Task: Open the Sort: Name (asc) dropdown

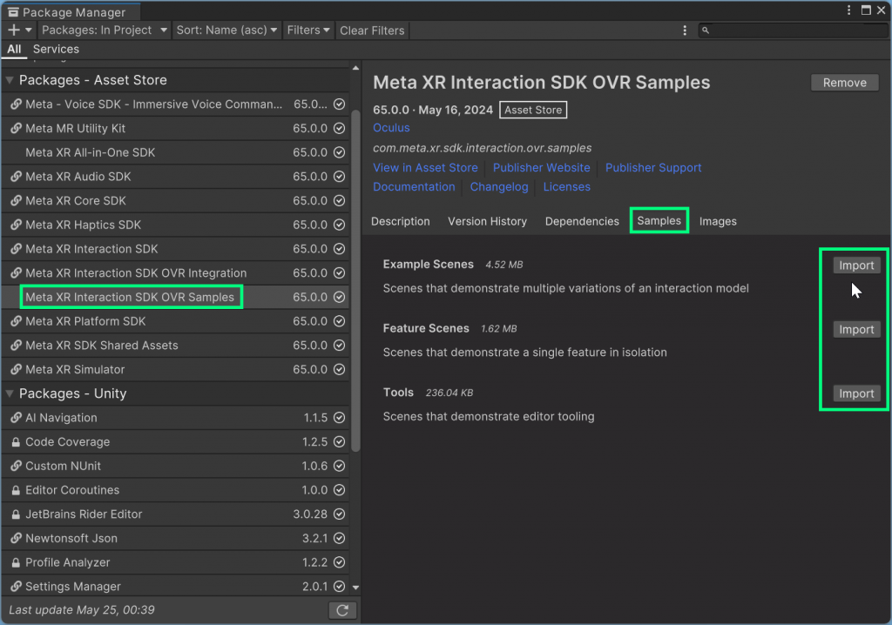Action: (226, 30)
